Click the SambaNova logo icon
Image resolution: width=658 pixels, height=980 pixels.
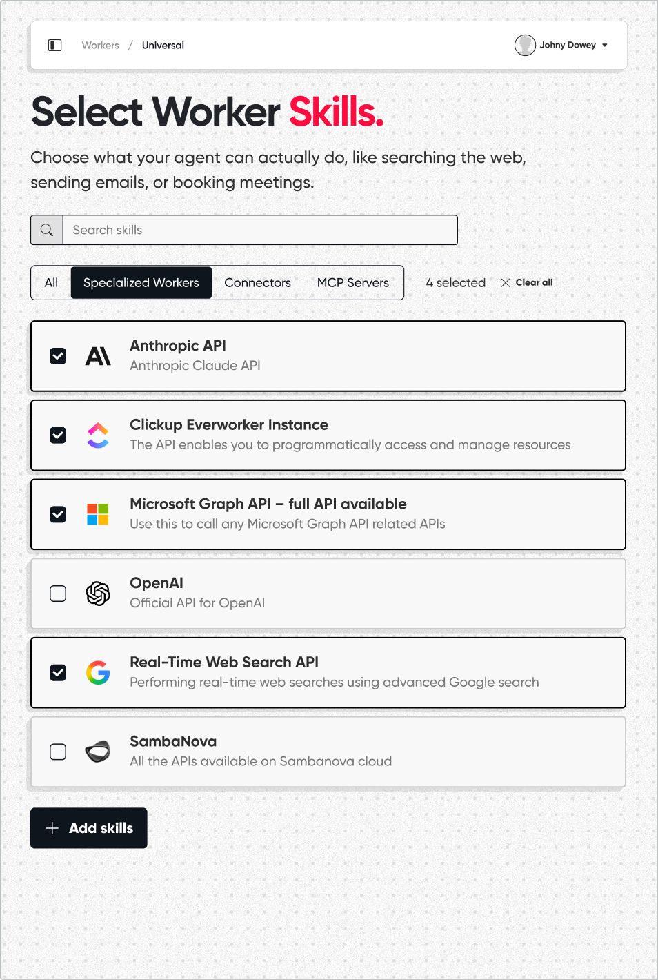point(98,752)
